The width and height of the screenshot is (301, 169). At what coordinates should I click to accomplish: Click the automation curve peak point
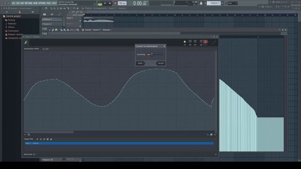pos(156,69)
